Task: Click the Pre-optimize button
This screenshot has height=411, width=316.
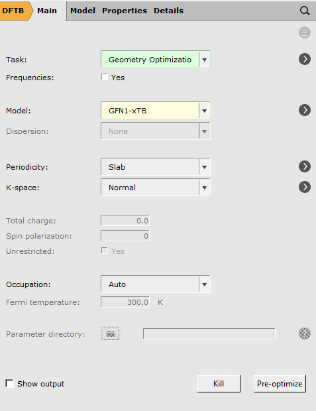Action: click(x=280, y=384)
